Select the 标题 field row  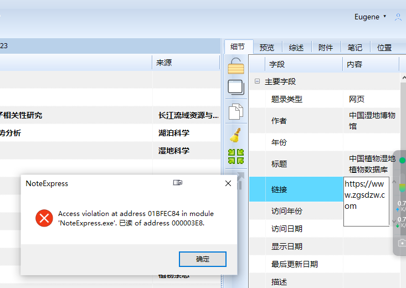(325, 164)
